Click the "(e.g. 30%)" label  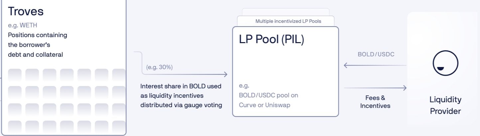[x=159, y=67]
